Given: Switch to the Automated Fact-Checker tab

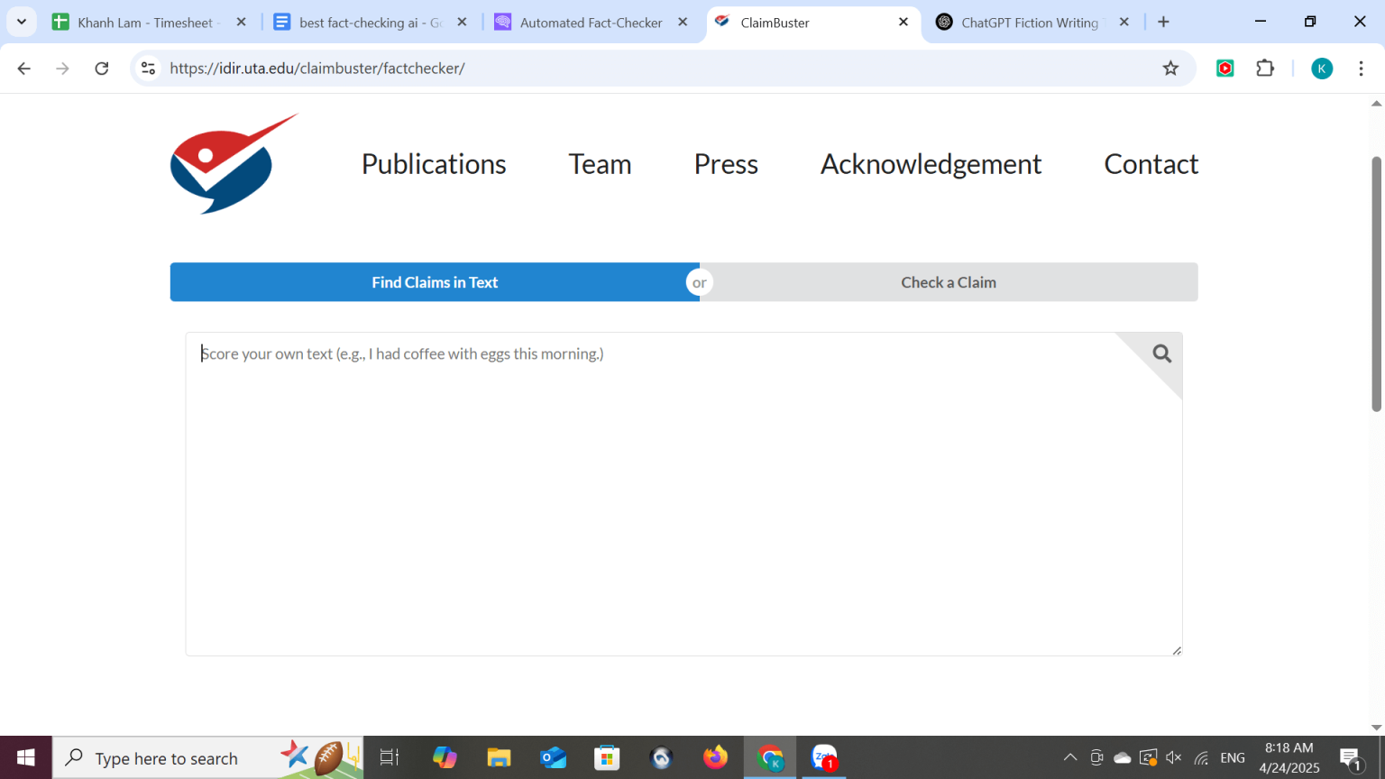Looking at the screenshot, I should (591, 23).
